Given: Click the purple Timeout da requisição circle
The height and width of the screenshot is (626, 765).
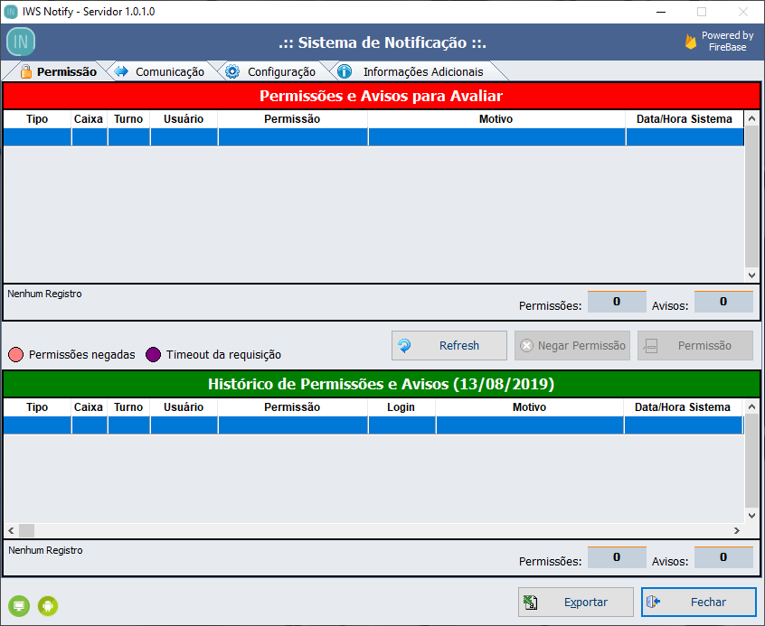Looking at the screenshot, I should [x=154, y=354].
